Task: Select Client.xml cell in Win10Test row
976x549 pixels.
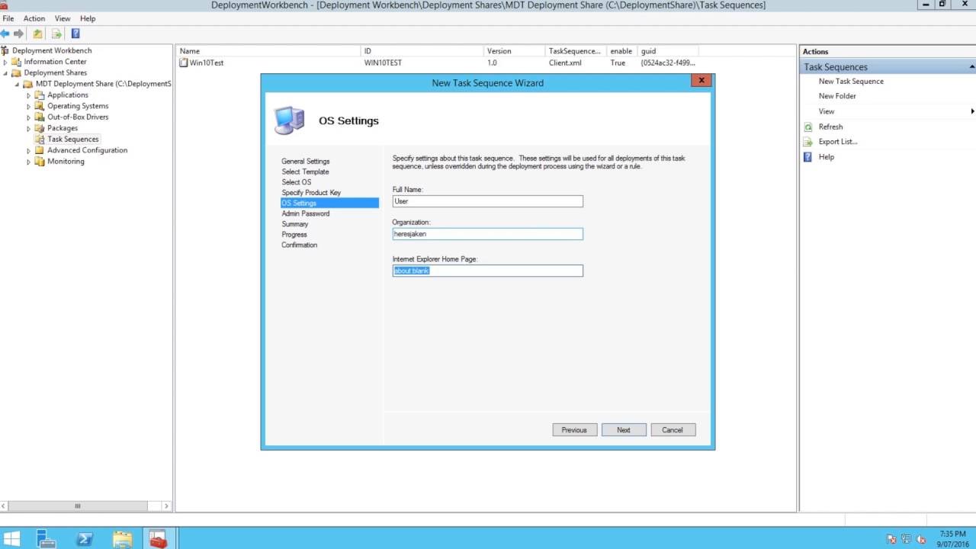Action: click(565, 63)
